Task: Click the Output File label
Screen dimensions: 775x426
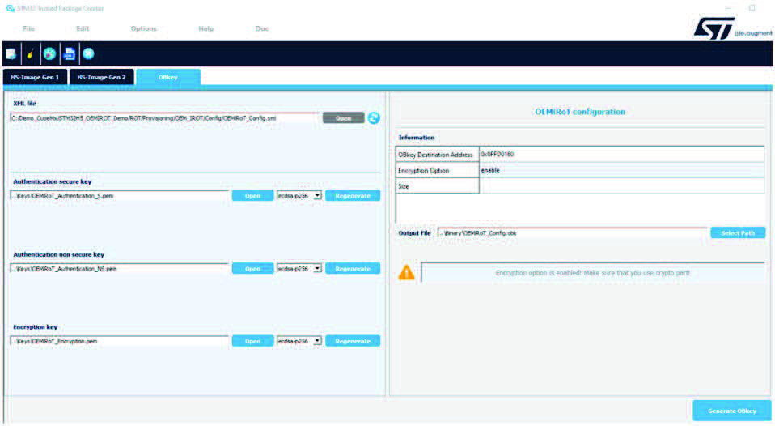Action: tap(415, 232)
